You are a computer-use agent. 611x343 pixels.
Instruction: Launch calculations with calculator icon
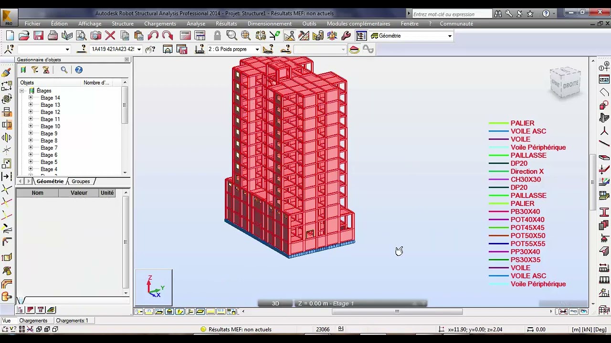pos(185,36)
